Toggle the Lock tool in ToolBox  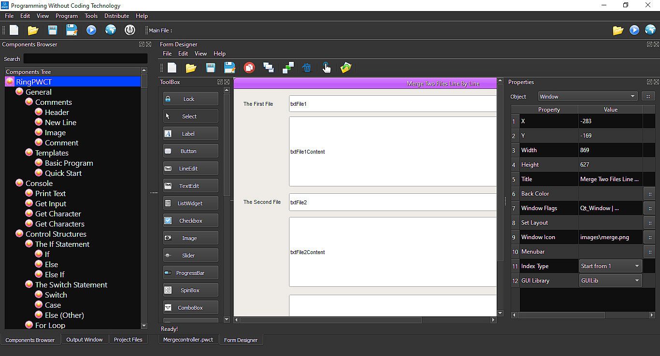click(x=190, y=99)
